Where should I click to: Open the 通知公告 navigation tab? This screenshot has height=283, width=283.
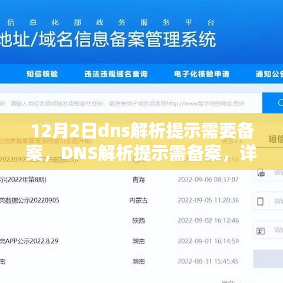click(269, 74)
